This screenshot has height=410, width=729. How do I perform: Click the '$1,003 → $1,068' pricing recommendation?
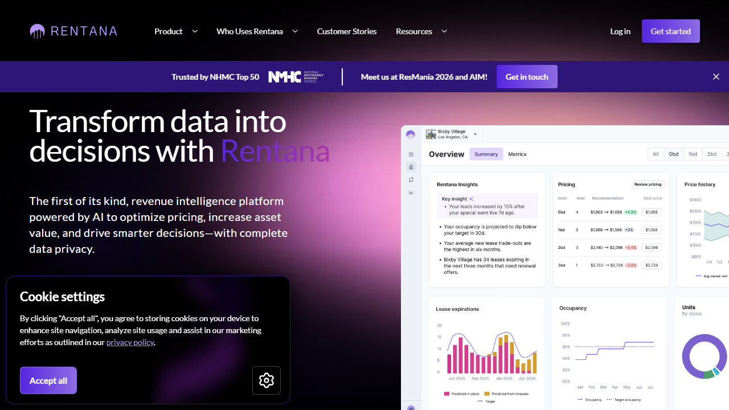[x=606, y=212]
